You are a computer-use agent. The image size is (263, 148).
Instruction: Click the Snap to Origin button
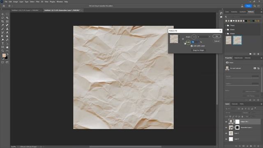[x=198, y=50]
